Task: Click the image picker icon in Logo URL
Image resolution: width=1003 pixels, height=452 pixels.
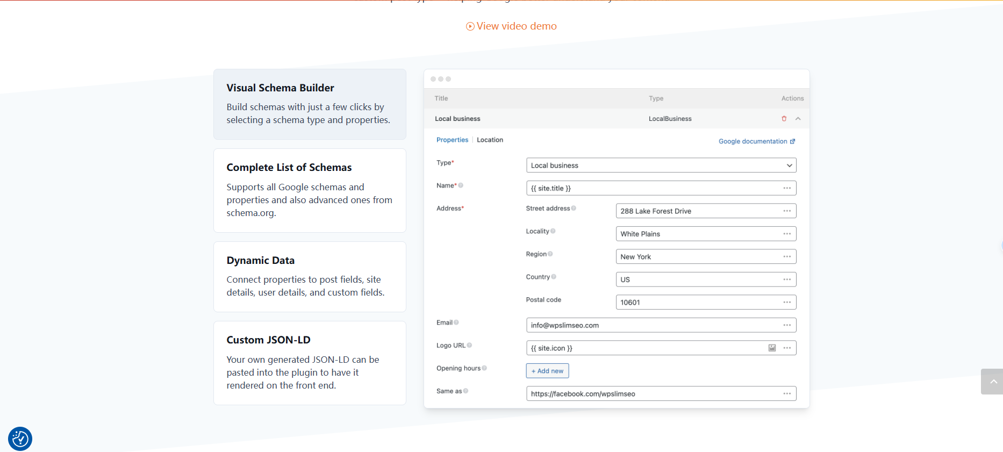Action: (772, 348)
